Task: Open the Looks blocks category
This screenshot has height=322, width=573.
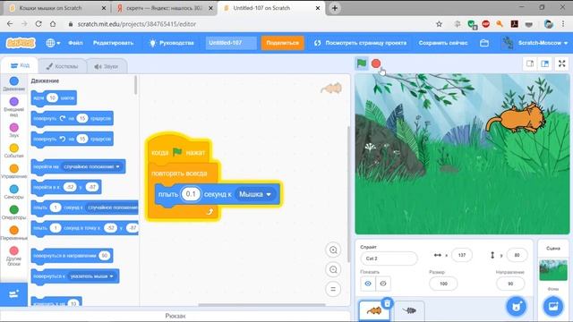Action: [x=14, y=106]
